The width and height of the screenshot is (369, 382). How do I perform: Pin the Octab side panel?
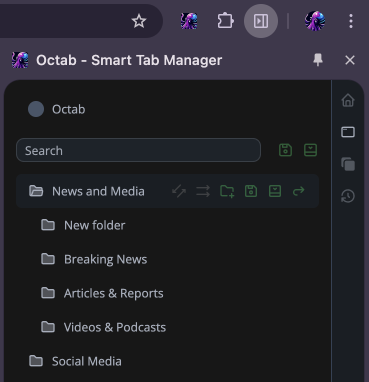(318, 60)
